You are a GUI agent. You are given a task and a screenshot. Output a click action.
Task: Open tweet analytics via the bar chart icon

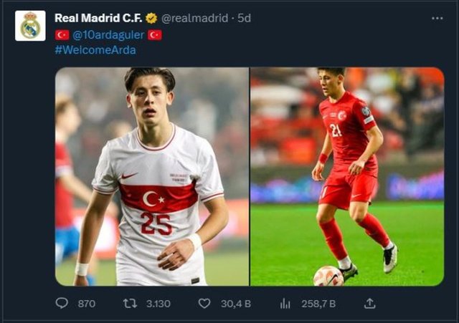(x=285, y=303)
